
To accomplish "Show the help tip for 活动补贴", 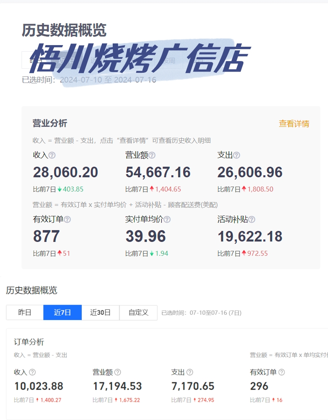I will coord(251,220).
